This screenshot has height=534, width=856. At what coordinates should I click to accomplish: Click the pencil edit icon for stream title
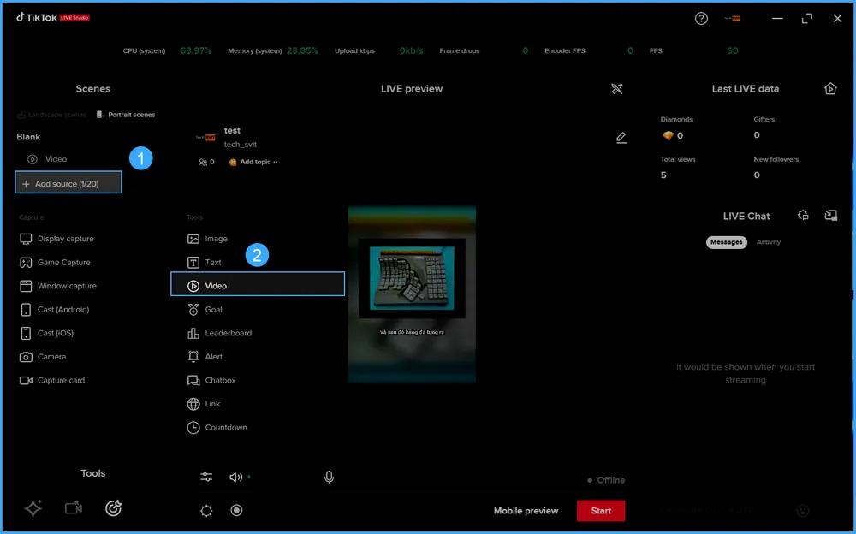[621, 138]
